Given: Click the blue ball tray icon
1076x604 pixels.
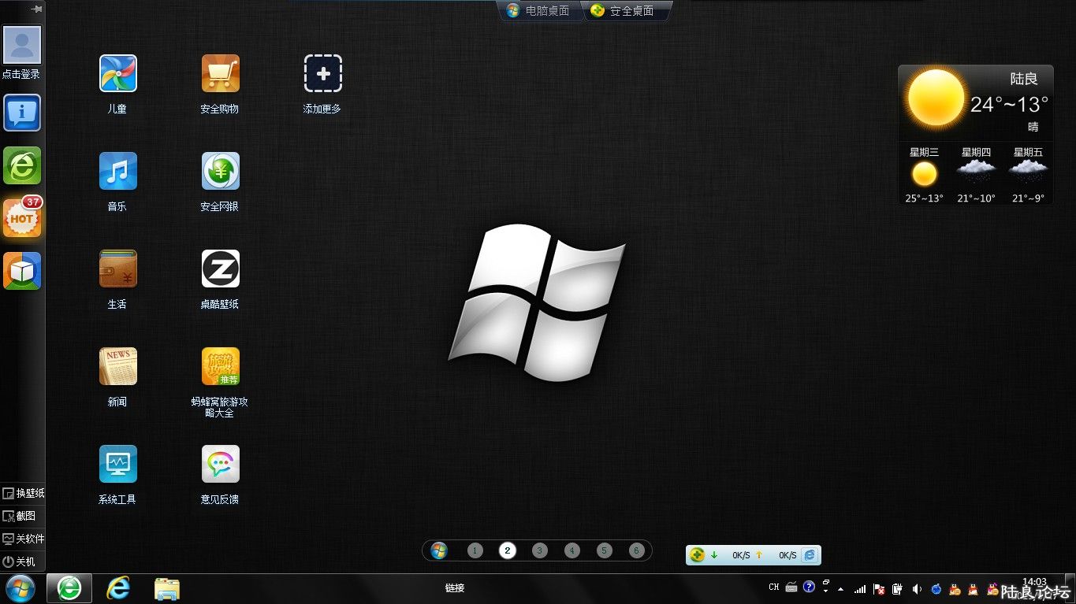Looking at the screenshot, I should [x=936, y=589].
